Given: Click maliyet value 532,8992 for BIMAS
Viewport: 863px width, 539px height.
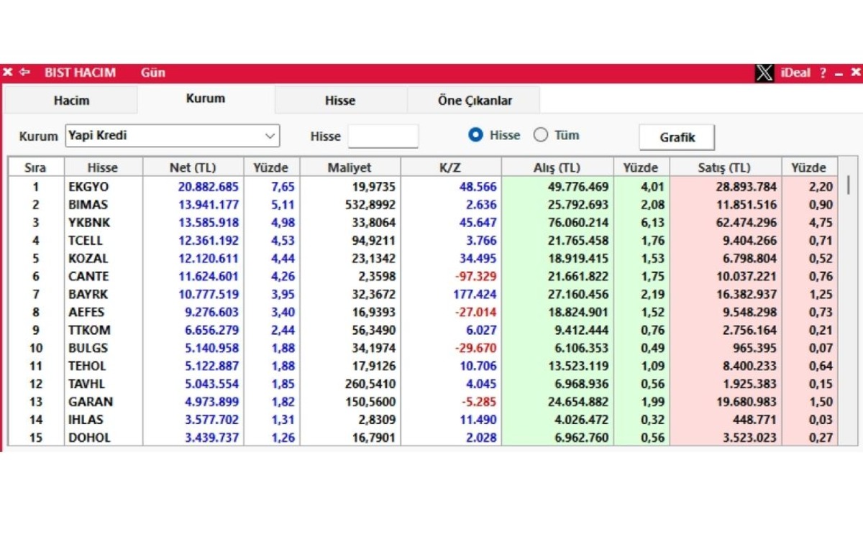Looking at the screenshot, I should click(x=370, y=205).
